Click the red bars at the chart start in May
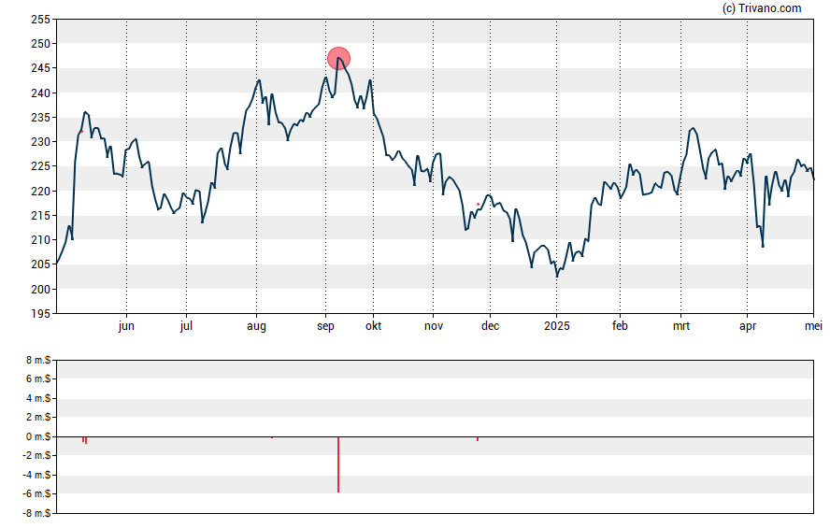The width and height of the screenshot is (830, 528). pyautogui.click(x=85, y=440)
